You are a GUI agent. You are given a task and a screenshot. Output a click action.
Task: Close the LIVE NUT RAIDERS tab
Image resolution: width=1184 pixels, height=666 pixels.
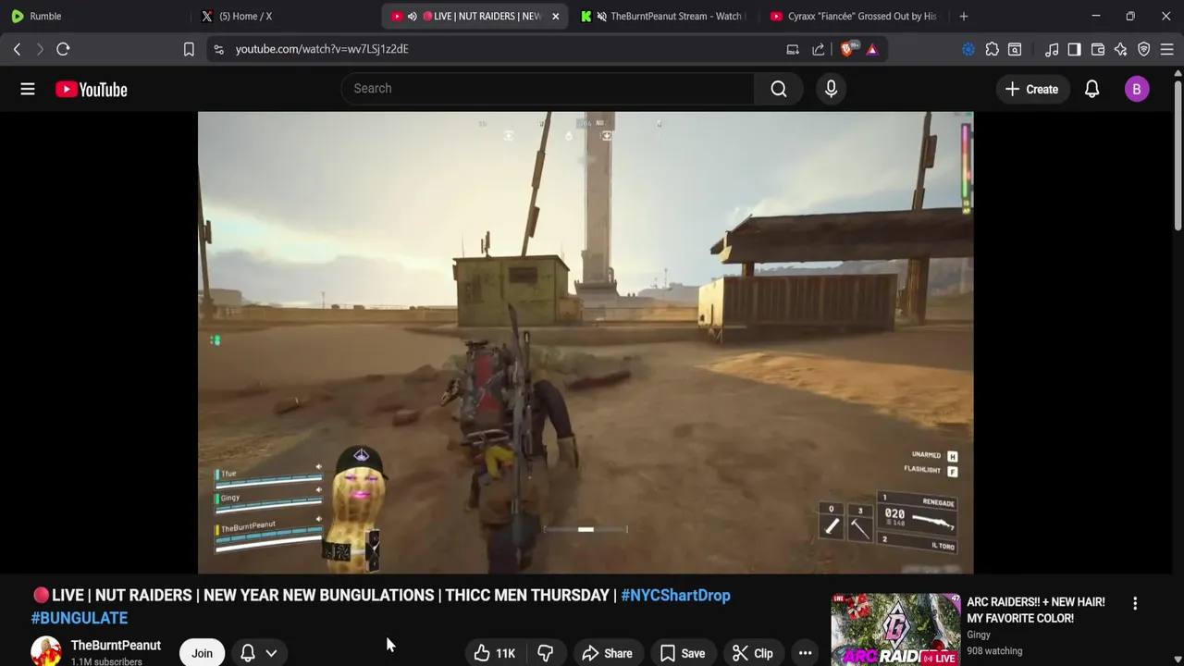pyautogui.click(x=555, y=16)
